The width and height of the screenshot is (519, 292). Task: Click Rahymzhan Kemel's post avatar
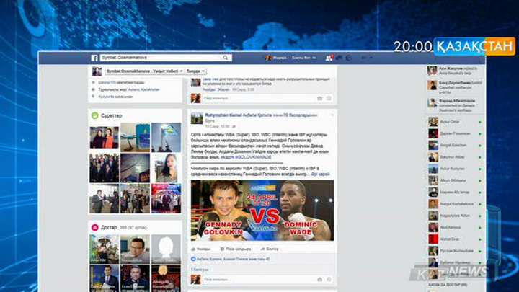tap(195, 117)
